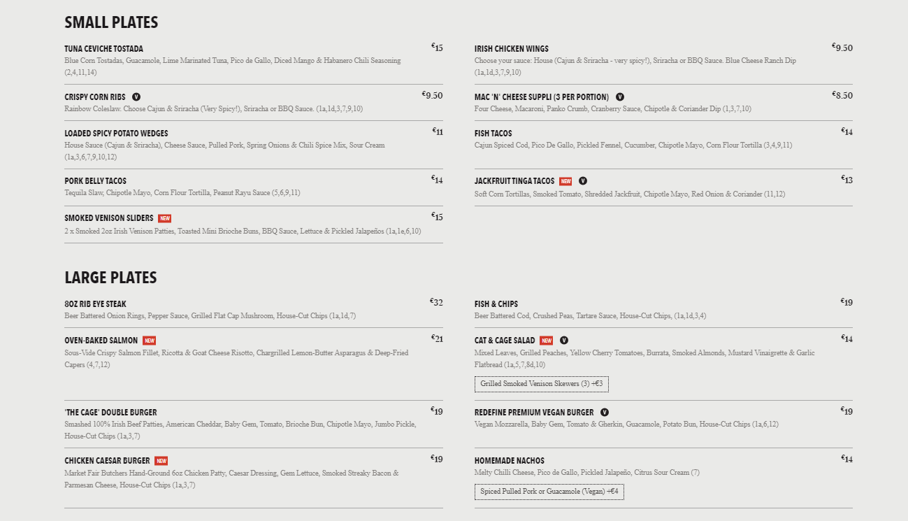Select the Spiced Pulled Pork or Guacamole add-on

549,492
